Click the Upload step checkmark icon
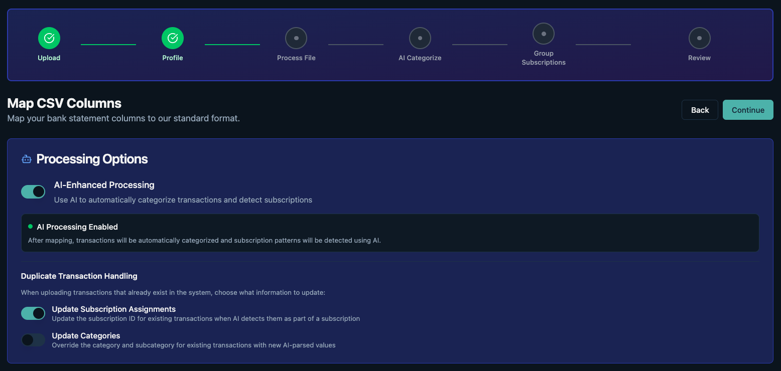 [x=49, y=38]
